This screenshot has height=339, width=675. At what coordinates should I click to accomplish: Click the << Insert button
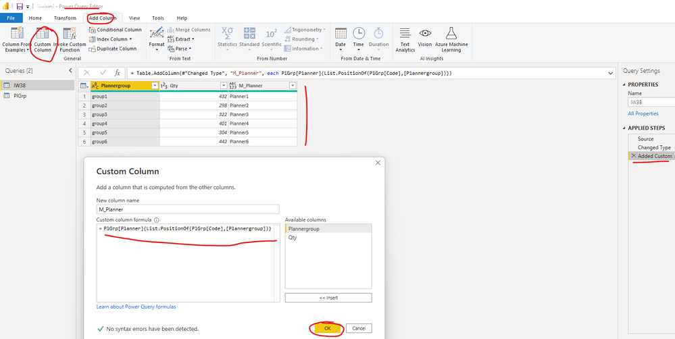pos(328,298)
